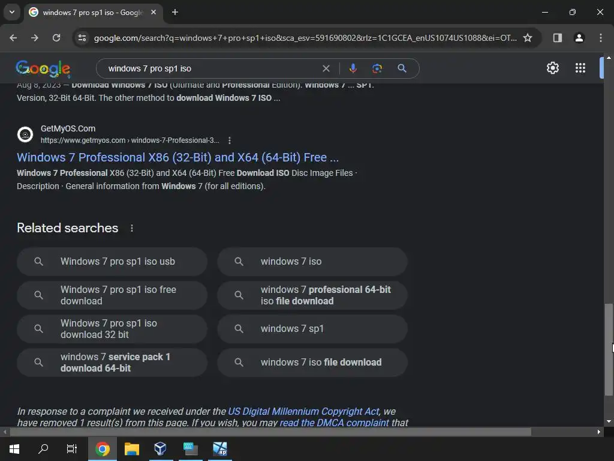Click the horizontal scroll right arrow
This screenshot has width=614, height=461.
599,432
